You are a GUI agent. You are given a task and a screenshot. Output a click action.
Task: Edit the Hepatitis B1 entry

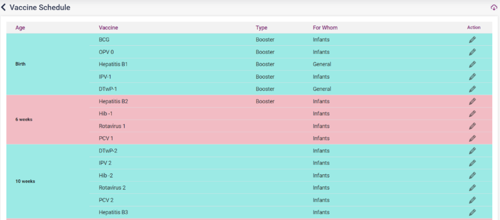pos(472,64)
